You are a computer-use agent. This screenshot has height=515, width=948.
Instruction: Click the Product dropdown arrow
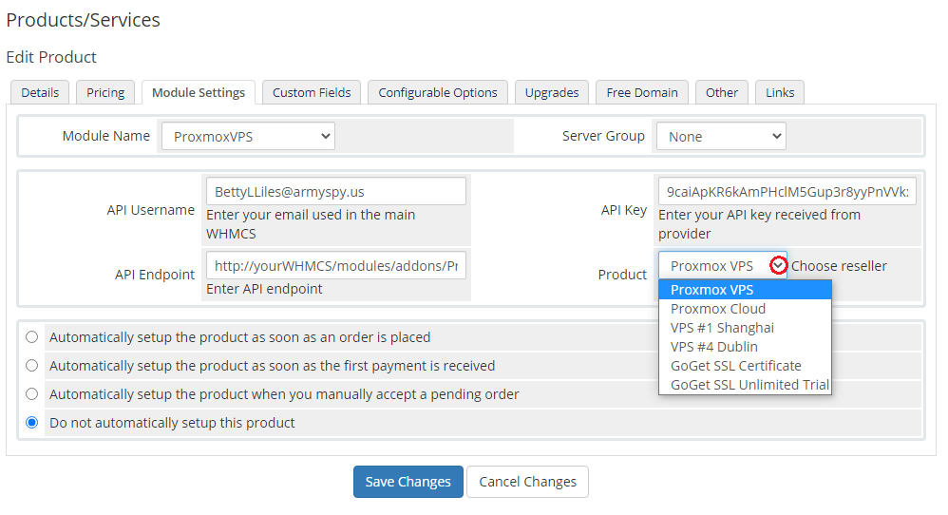[x=778, y=265]
